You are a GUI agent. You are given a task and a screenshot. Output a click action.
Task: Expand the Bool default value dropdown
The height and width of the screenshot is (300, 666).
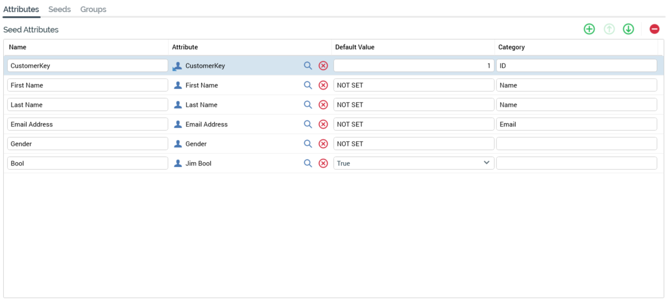tap(487, 163)
